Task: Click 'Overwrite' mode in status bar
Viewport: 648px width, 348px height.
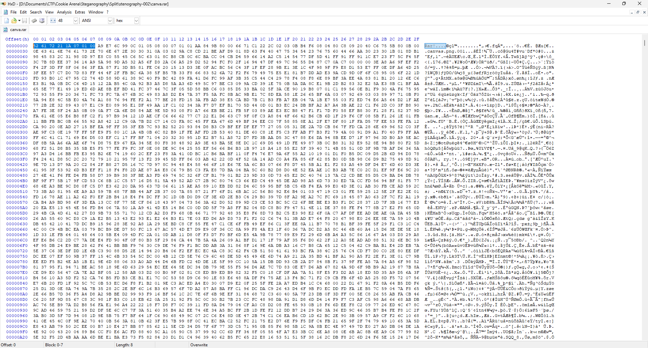Action: [x=199, y=345]
